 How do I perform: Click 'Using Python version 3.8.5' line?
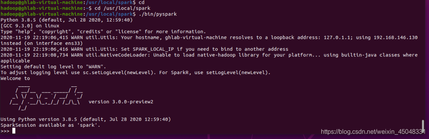[x=86, y=119]
